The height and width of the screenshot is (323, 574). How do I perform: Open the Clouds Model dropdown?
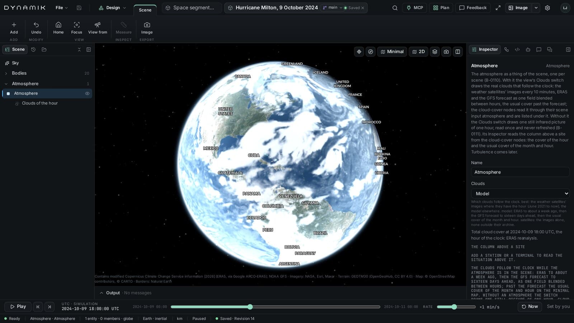coord(520,193)
